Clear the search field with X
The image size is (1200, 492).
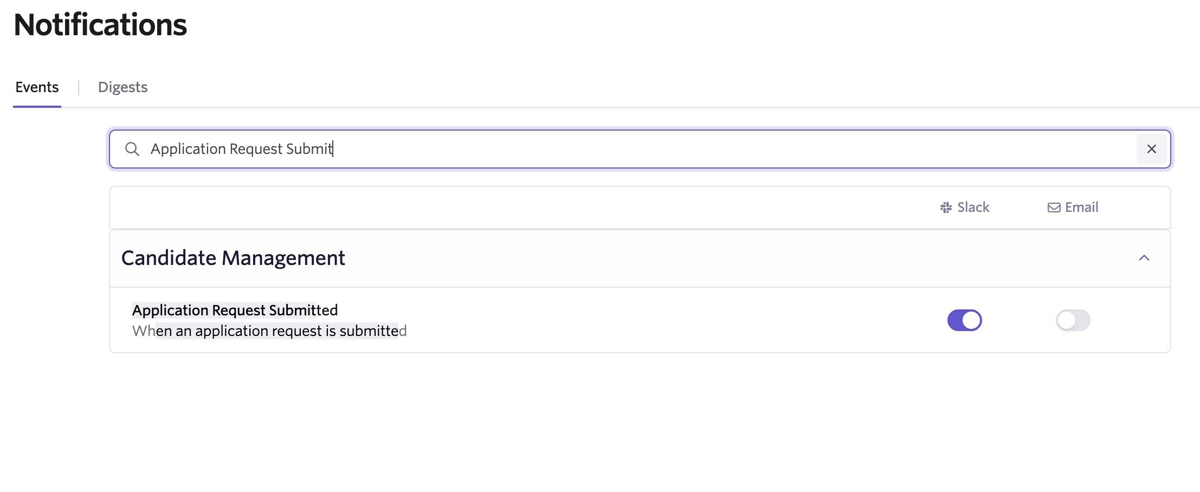click(1151, 149)
